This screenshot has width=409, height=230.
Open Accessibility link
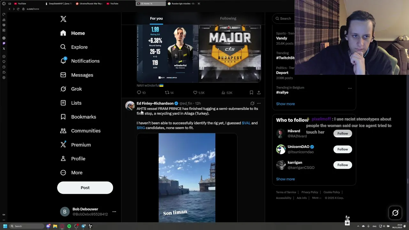pos(284,198)
